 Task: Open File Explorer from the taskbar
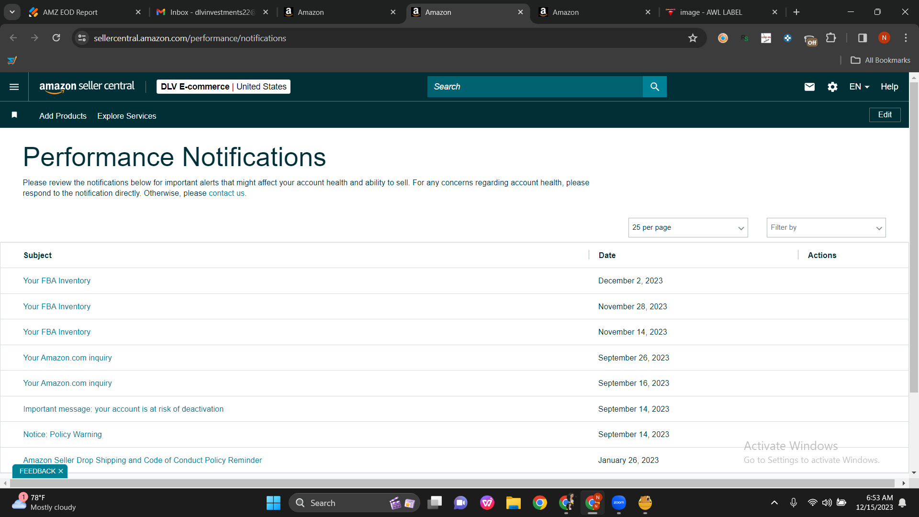click(514, 503)
